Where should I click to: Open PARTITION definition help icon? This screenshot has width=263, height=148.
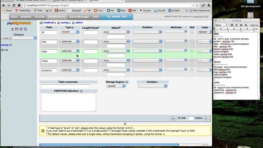[81, 91]
